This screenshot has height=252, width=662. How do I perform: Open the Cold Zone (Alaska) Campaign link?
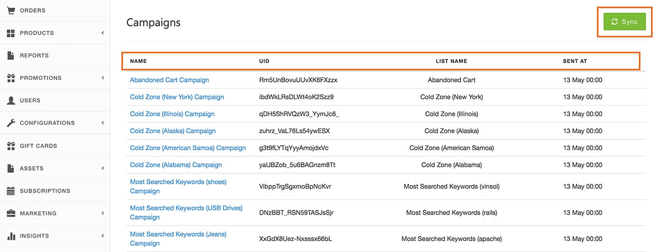click(173, 131)
